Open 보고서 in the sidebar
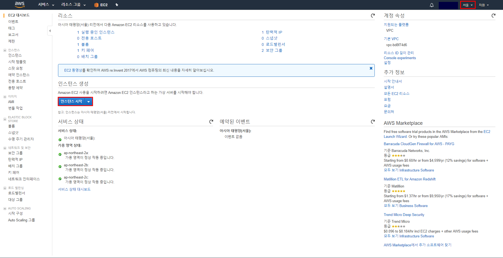This screenshot has height=258, width=503. [x=13, y=35]
